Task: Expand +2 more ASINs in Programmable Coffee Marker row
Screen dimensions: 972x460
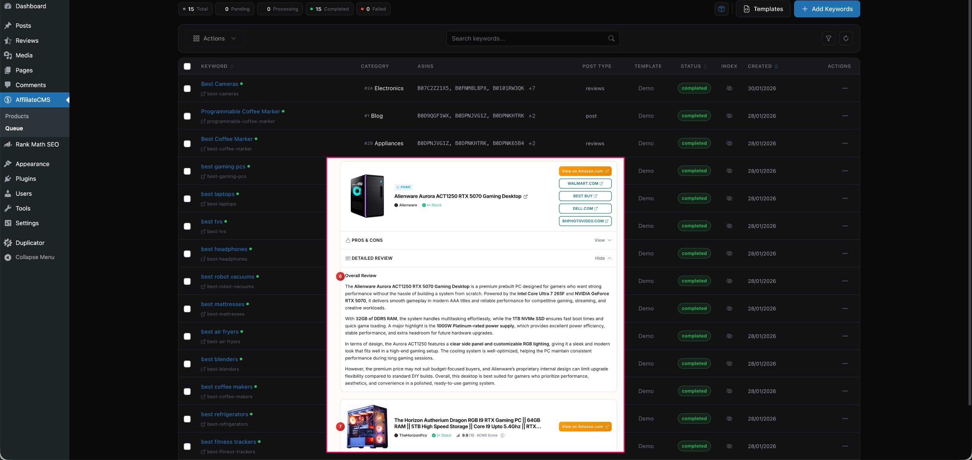Action: point(532,116)
